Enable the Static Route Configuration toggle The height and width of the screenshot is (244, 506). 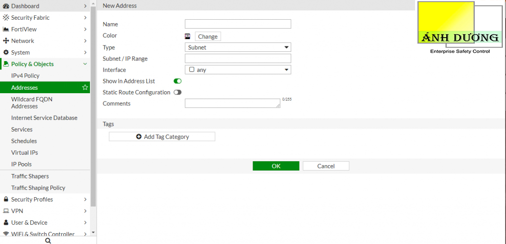point(177,92)
